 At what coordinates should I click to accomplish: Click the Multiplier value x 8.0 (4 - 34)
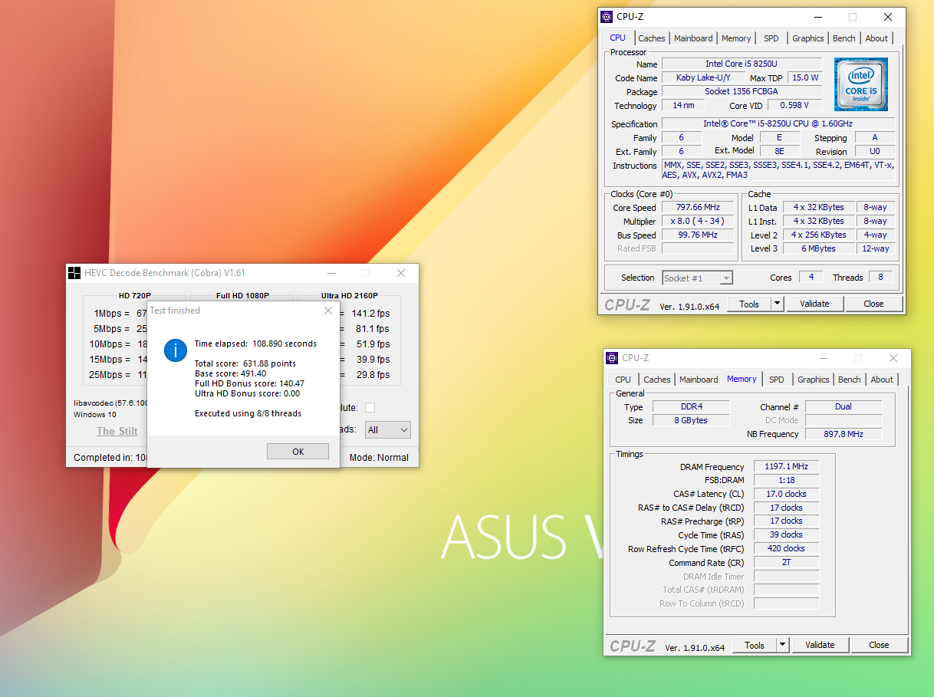[698, 222]
